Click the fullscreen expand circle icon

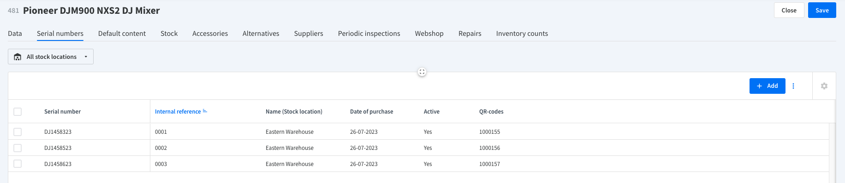pyautogui.click(x=422, y=72)
